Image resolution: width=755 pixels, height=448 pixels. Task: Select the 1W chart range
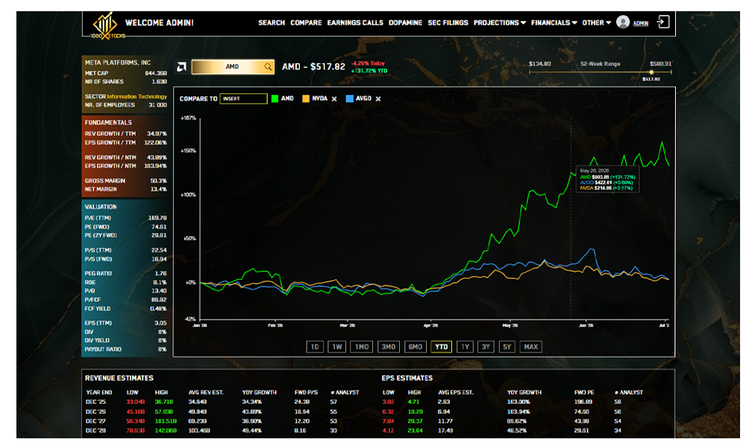tap(337, 347)
